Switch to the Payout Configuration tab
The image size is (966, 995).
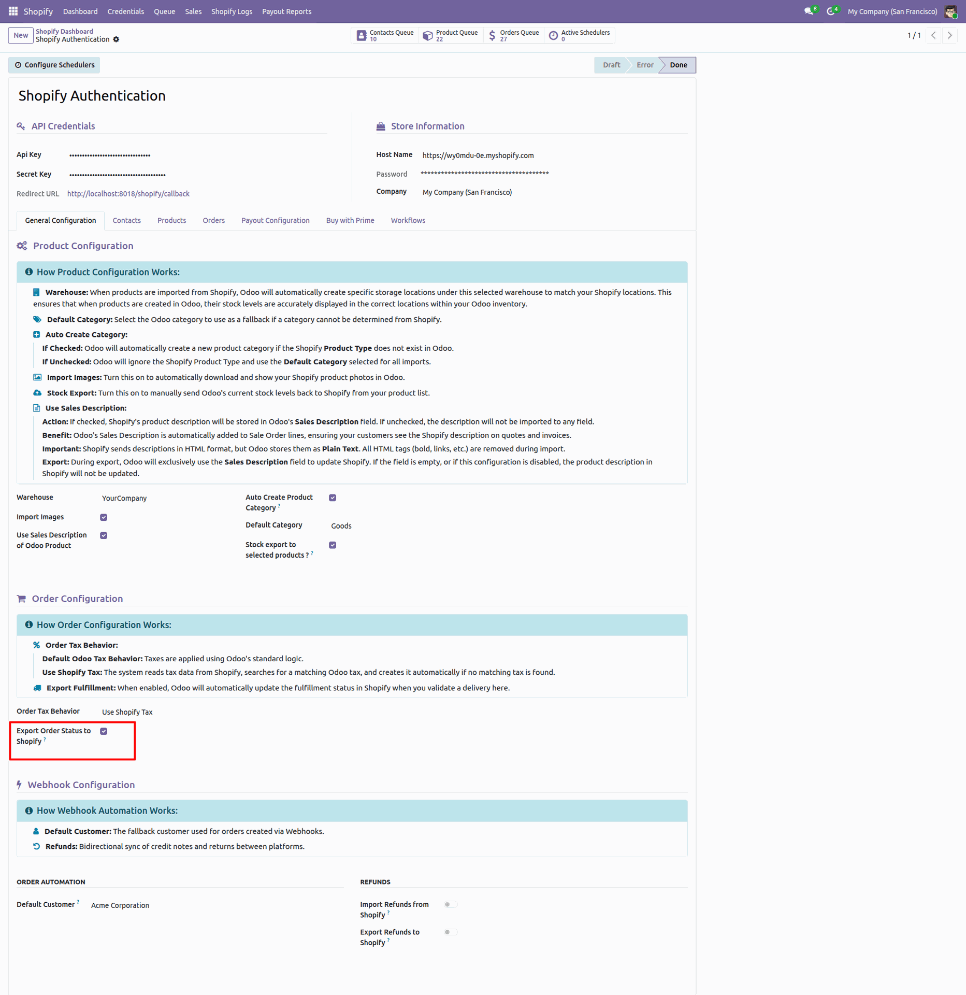pos(275,221)
